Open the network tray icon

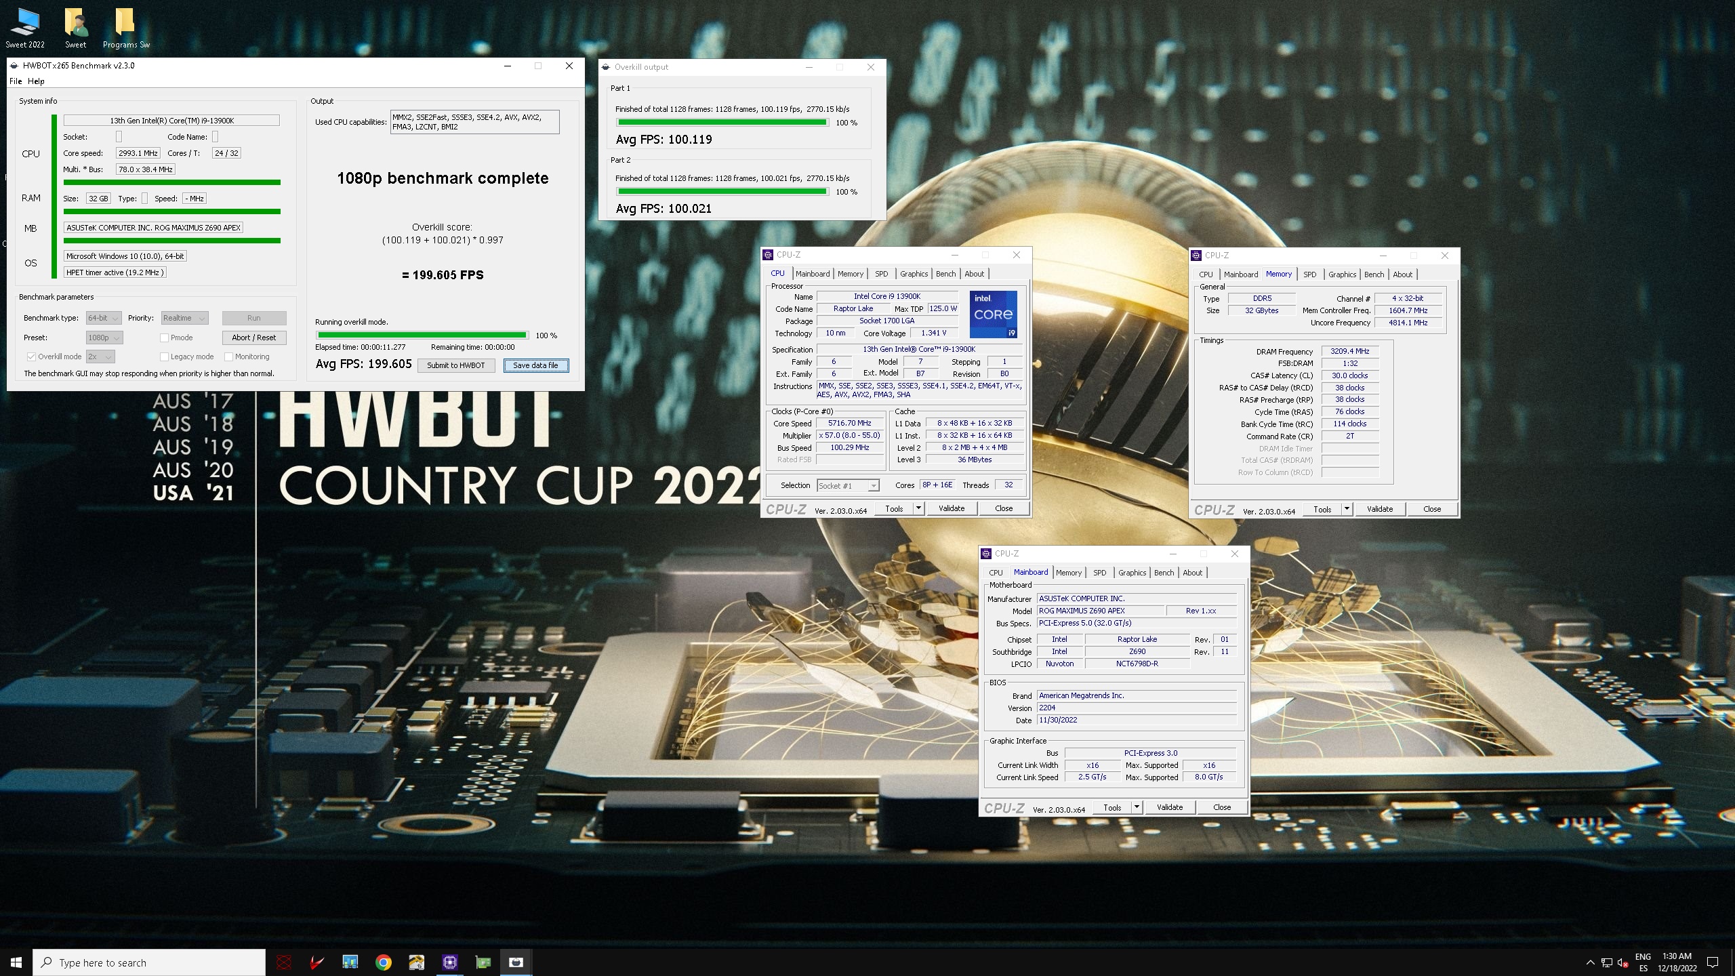pos(1606,962)
